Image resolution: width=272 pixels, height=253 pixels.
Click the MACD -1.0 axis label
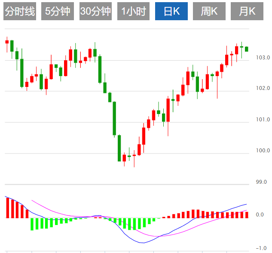click(260, 248)
